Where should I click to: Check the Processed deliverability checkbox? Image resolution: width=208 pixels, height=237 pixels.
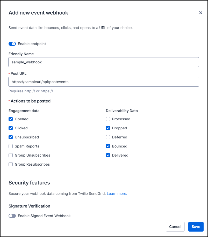108,119
